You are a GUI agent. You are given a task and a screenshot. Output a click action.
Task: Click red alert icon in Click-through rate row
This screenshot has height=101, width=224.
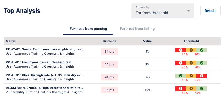202,76
